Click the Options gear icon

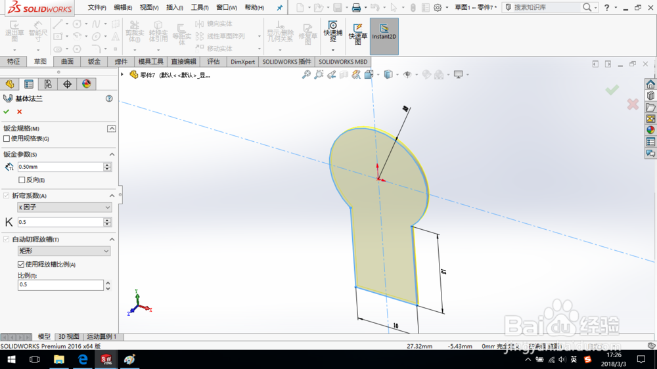[438, 7]
